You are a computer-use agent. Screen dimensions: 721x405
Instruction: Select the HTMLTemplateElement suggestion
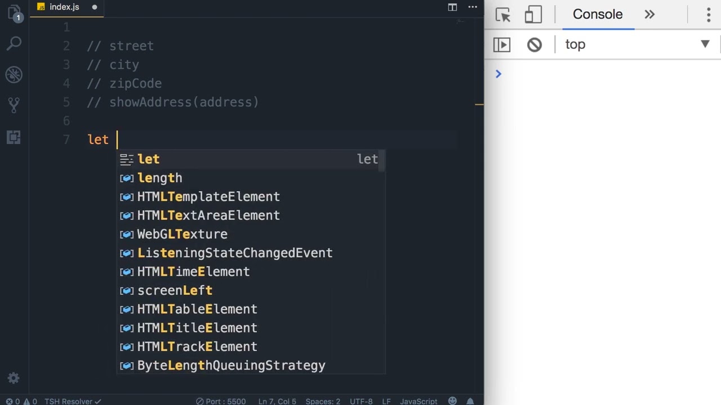251,196
